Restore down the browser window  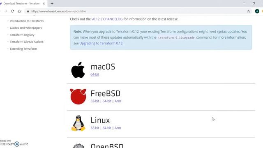254,3
